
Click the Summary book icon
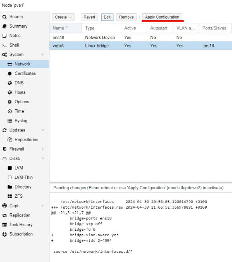[x=4, y=26]
